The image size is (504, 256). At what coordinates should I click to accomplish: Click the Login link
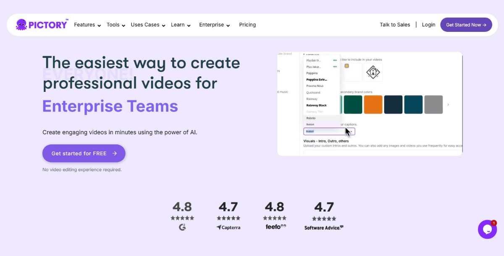[x=428, y=25]
